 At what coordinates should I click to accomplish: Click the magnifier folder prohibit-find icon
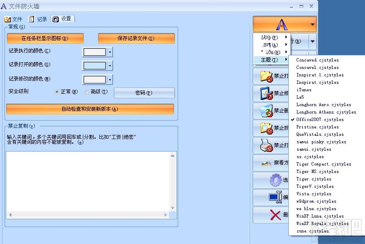click(266, 128)
